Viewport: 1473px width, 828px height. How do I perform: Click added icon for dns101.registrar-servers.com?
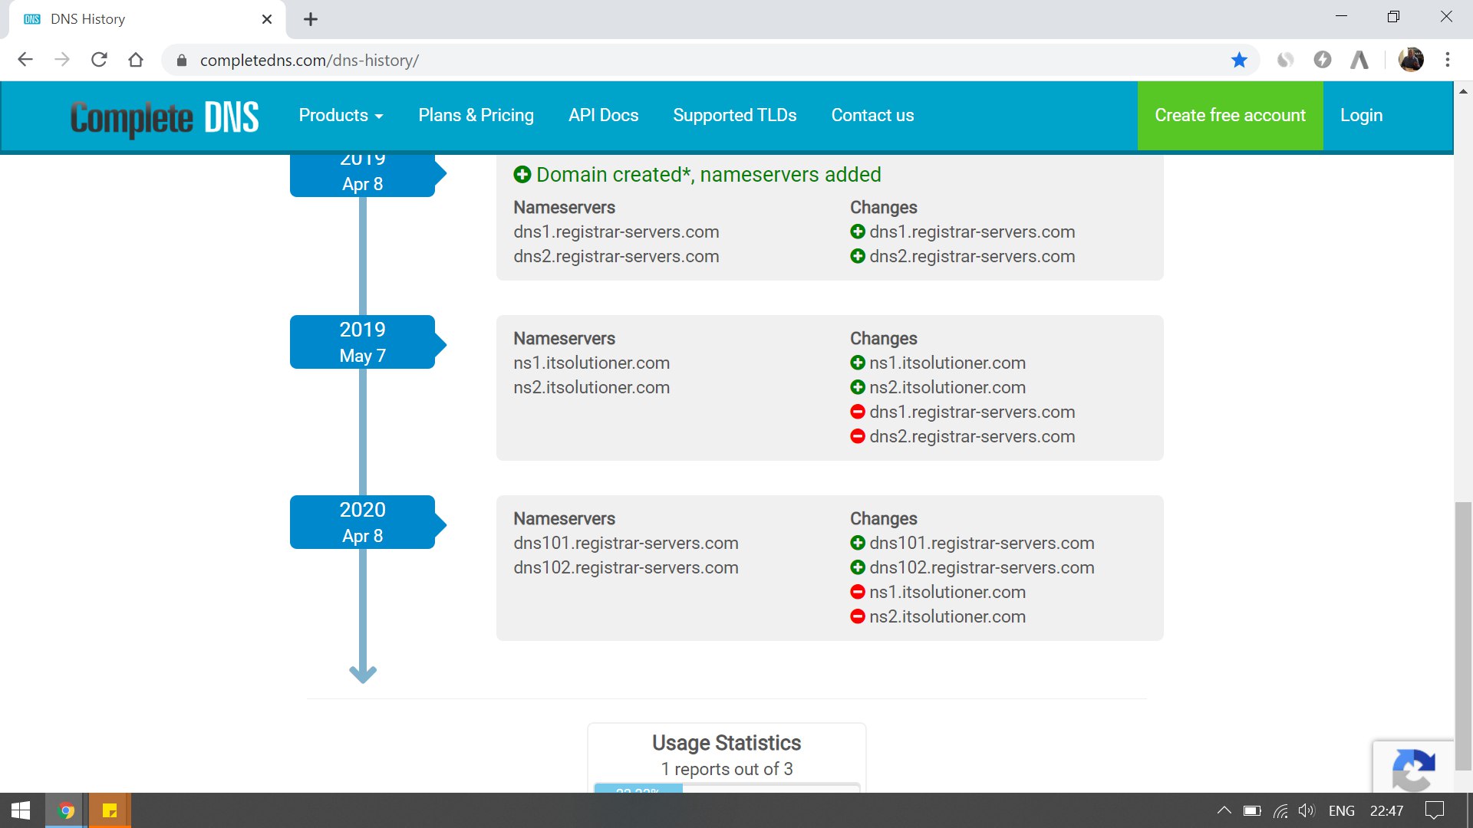[858, 543]
